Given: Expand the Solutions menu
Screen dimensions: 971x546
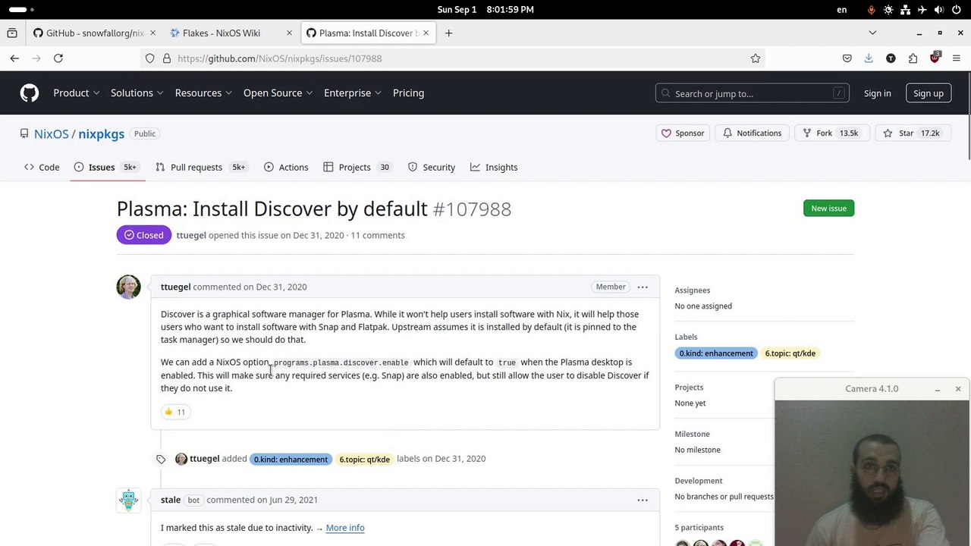Looking at the screenshot, I should pyautogui.click(x=137, y=93).
